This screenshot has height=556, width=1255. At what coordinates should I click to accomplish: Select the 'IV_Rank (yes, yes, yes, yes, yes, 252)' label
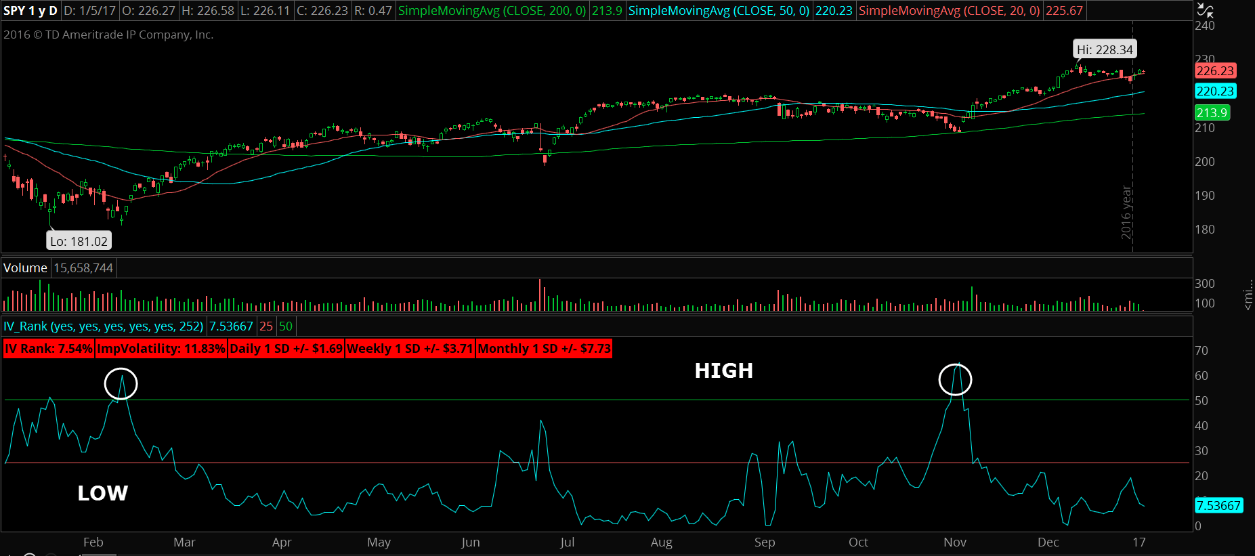103,326
